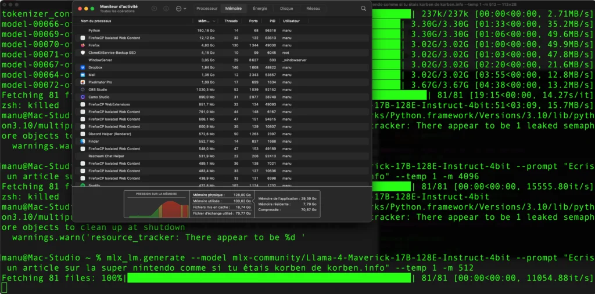595x294 pixels.
Task: Click the FirefoxCP WebExtensions row icon
Action: [83, 104]
